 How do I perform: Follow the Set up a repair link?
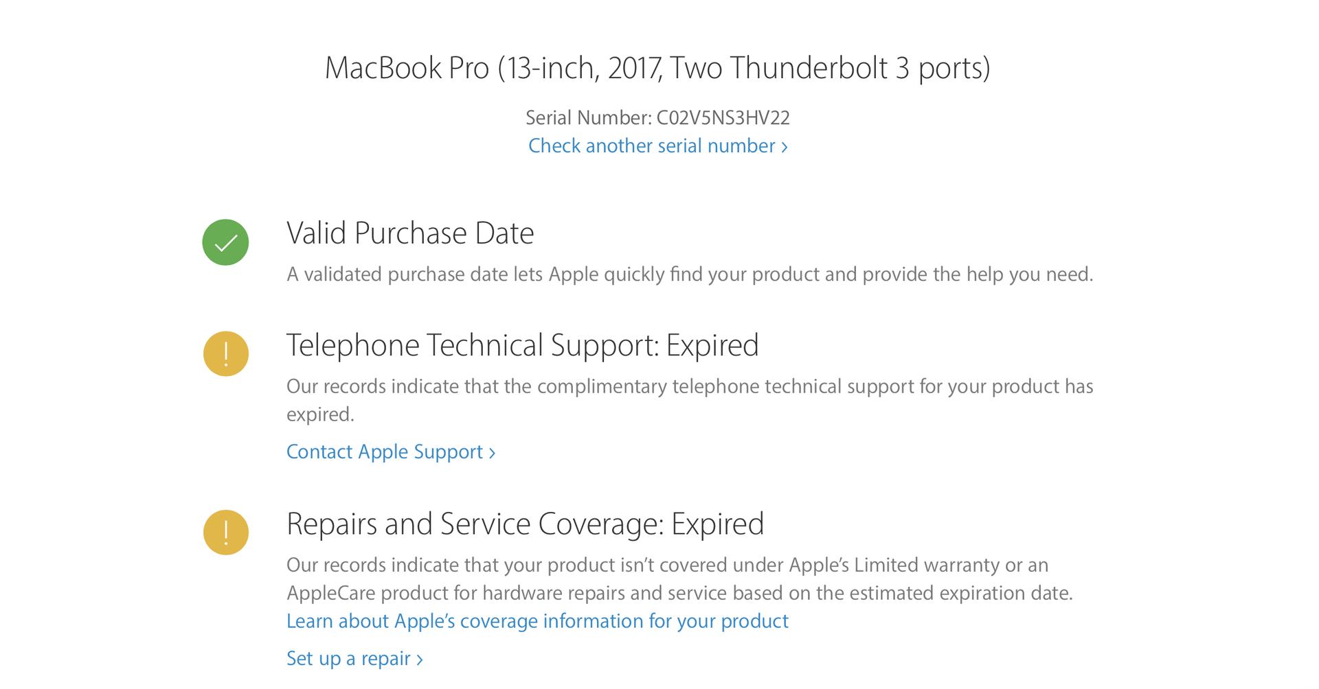pyautogui.click(x=354, y=659)
